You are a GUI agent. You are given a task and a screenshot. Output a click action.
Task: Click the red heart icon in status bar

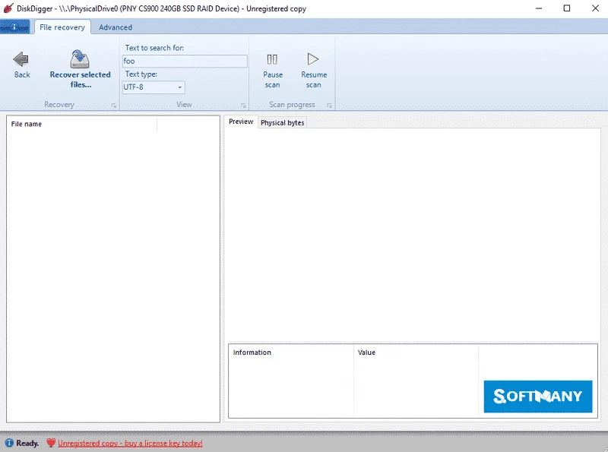[x=51, y=443]
